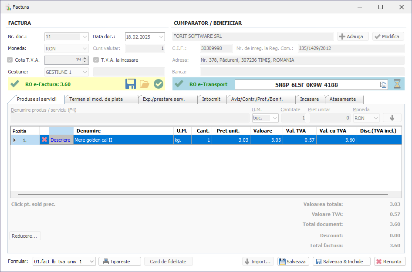The height and width of the screenshot is (272, 412).
Task: Click the e-Factura round validate checkmark icon
Action: pos(159,84)
